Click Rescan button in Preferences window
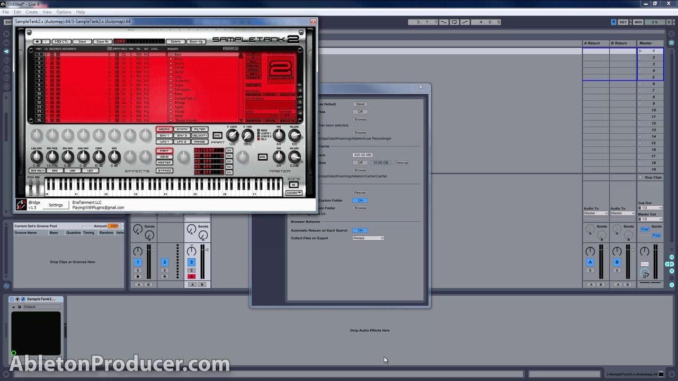 [360, 193]
